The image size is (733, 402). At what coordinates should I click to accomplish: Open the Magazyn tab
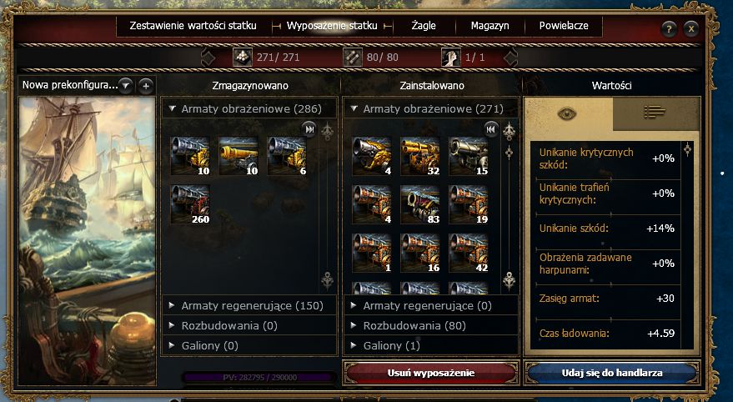490,26
